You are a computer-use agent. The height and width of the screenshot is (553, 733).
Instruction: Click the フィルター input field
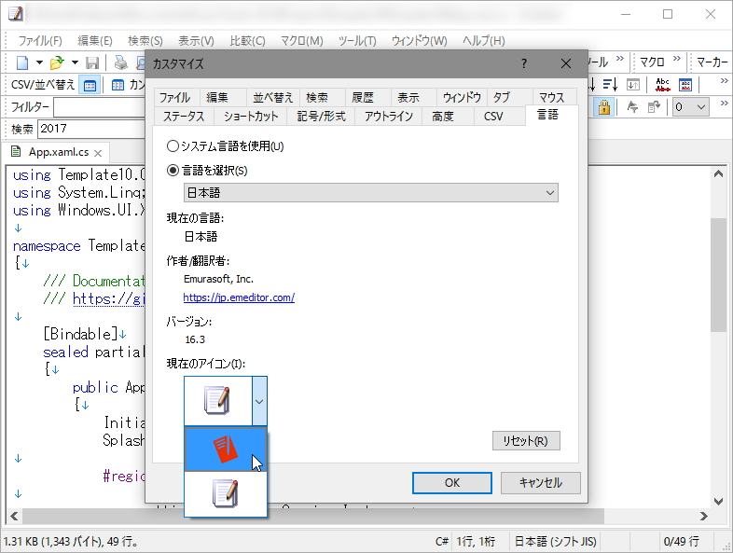coord(100,107)
